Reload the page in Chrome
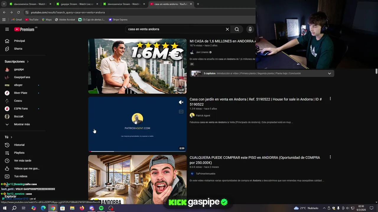 18,12
